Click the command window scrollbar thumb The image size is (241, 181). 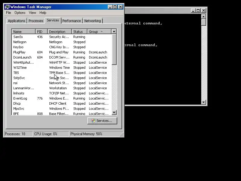(204, 22)
